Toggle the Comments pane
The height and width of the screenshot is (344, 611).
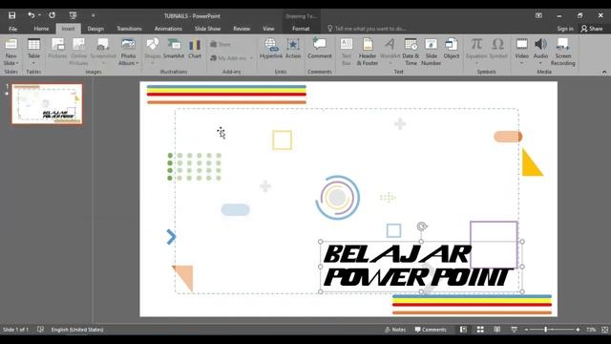tap(431, 330)
